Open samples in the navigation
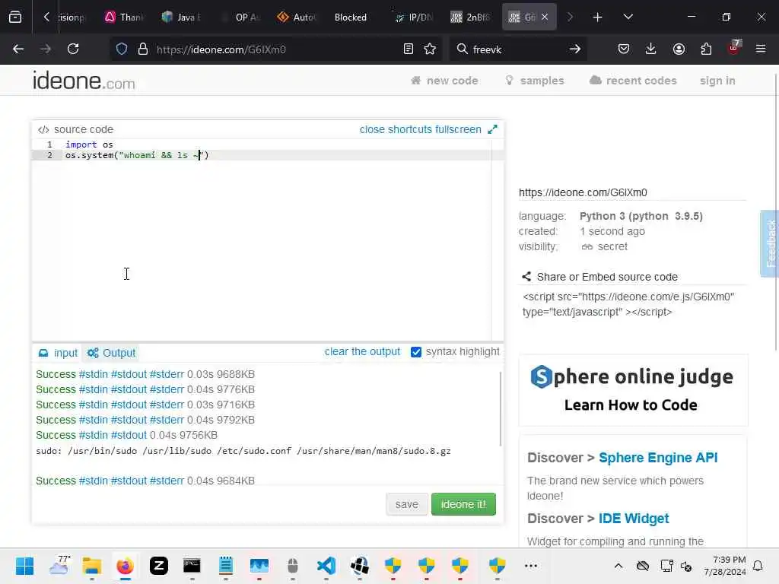This screenshot has width=779, height=584. [535, 81]
